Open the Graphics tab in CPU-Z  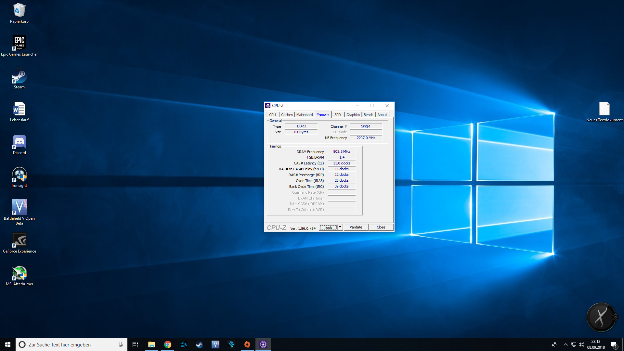(353, 115)
